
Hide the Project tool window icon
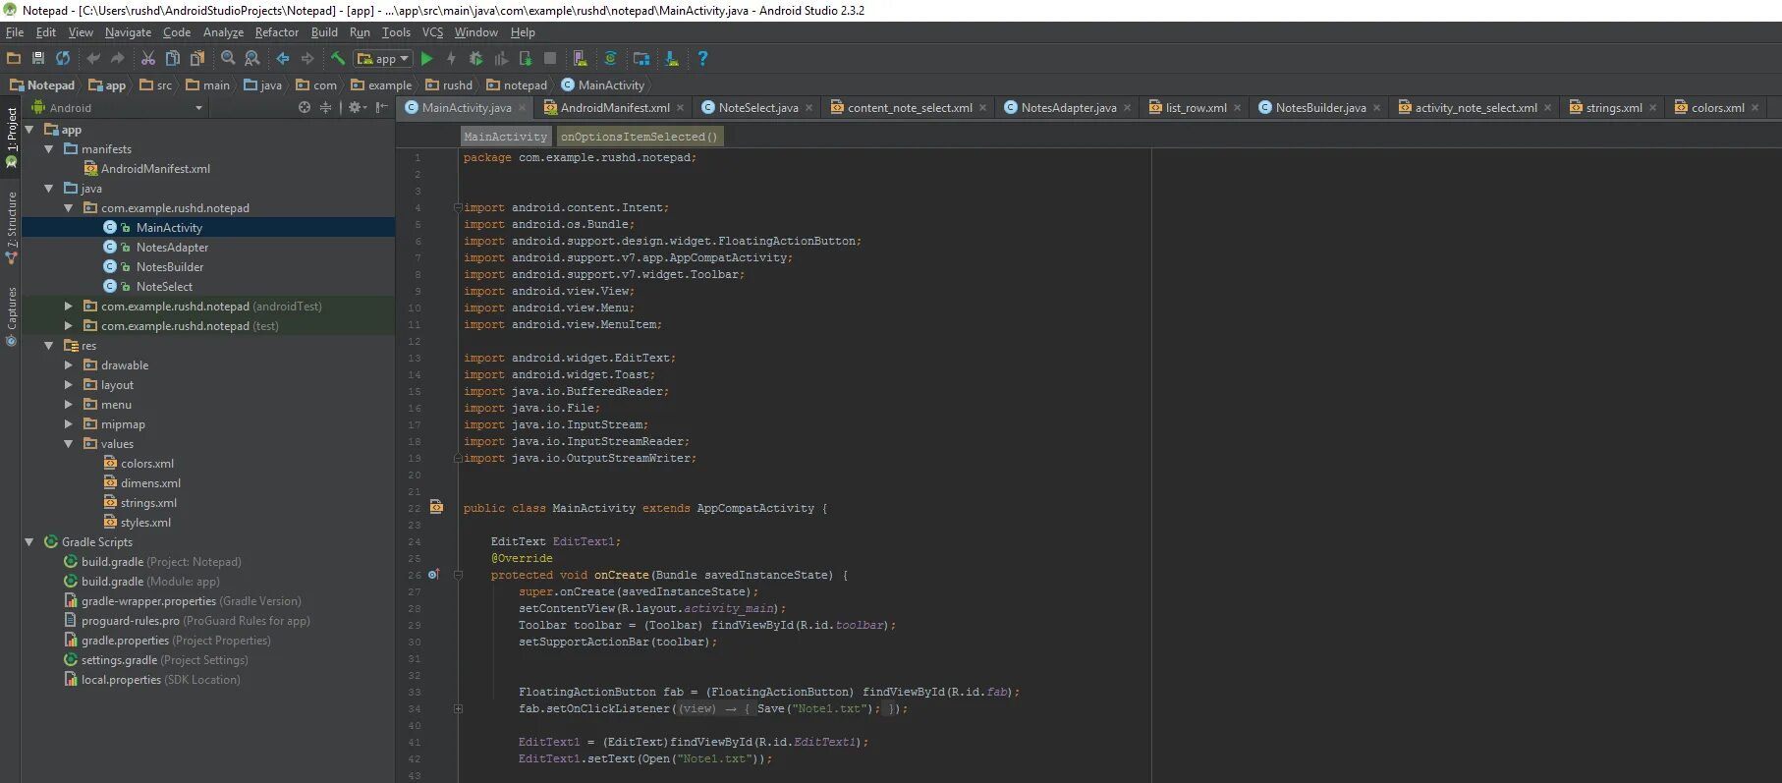point(382,107)
